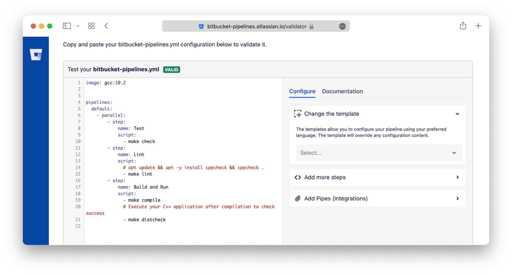Click the template icon beside Change the template

298,114
